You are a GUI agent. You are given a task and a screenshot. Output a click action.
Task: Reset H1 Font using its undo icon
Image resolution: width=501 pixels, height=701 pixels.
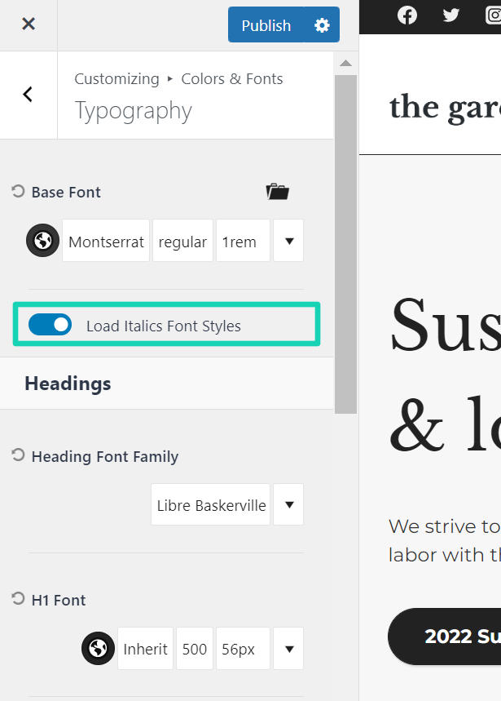point(18,600)
